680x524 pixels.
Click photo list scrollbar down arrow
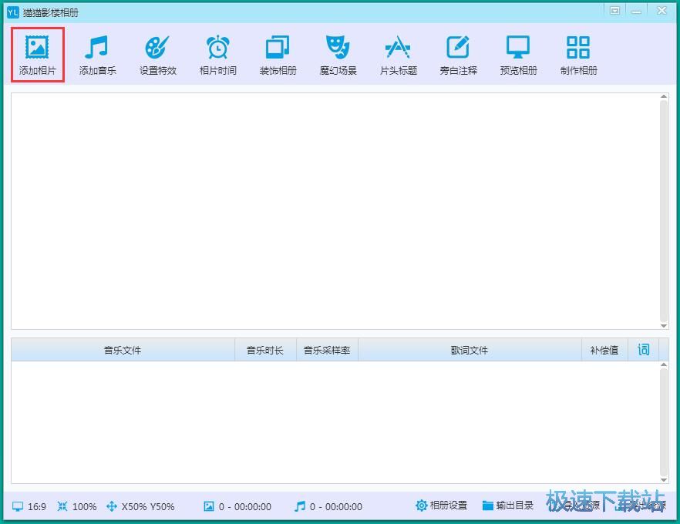[x=664, y=324]
